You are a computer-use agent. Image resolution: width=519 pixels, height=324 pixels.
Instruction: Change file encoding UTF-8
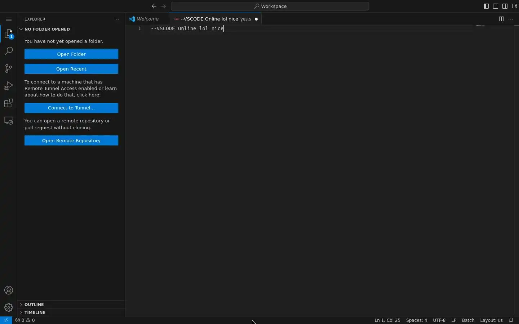(439, 320)
